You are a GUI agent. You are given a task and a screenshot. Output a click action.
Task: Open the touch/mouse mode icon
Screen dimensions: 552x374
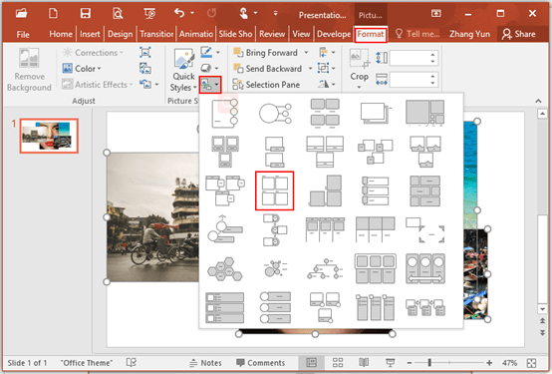click(243, 13)
